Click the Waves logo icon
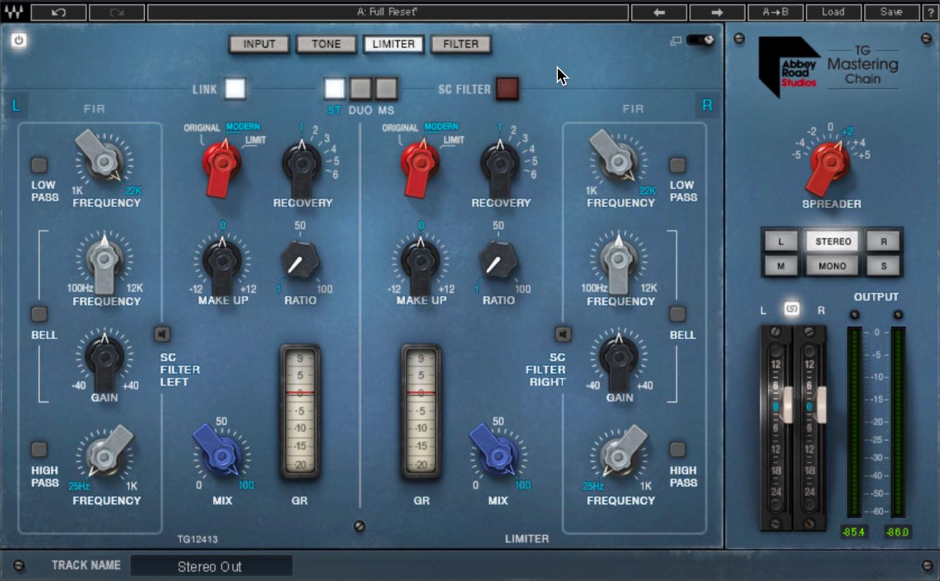The image size is (940, 581). pyautogui.click(x=13, y=11)
